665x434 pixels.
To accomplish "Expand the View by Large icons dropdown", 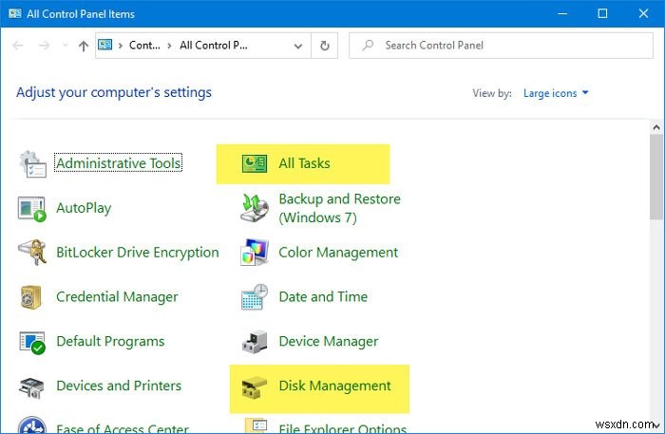I will (556, 93).
